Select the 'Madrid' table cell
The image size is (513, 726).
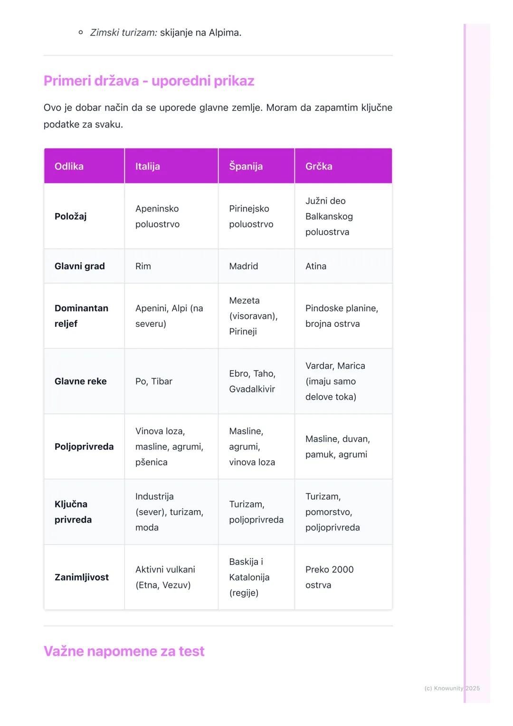point(243,266)
